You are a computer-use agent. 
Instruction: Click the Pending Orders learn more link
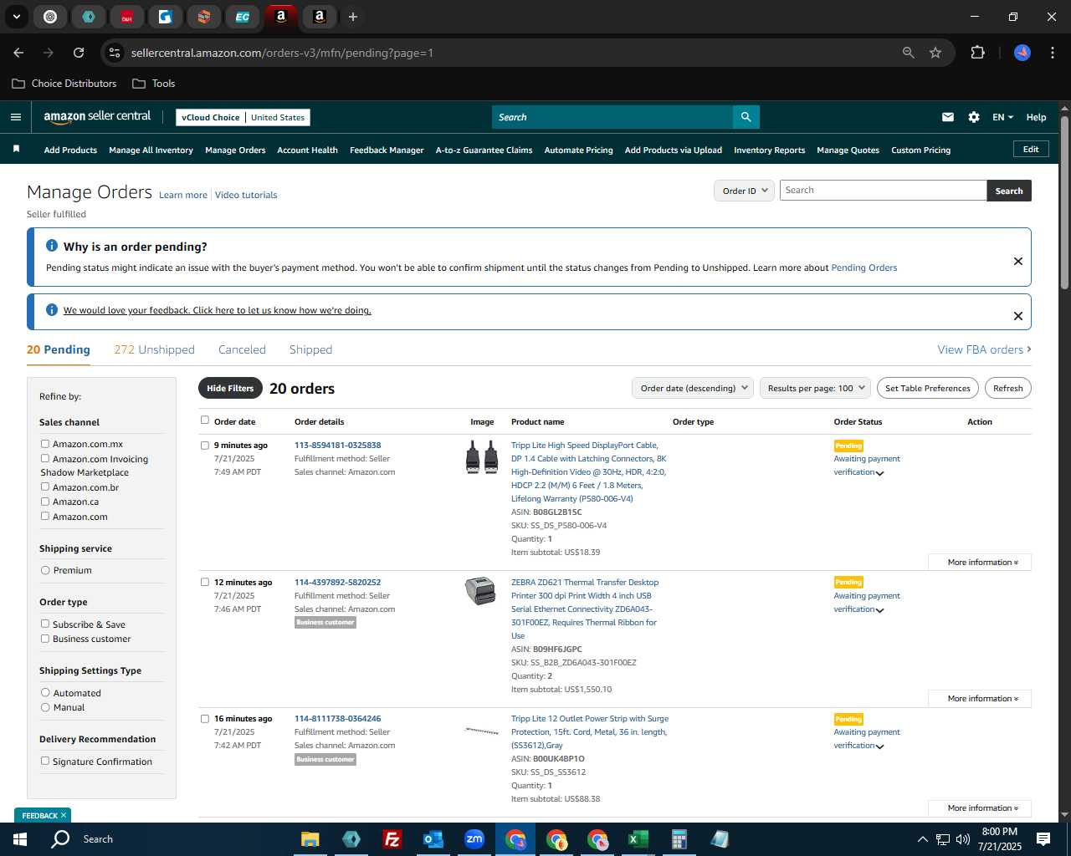pos(863,267)
